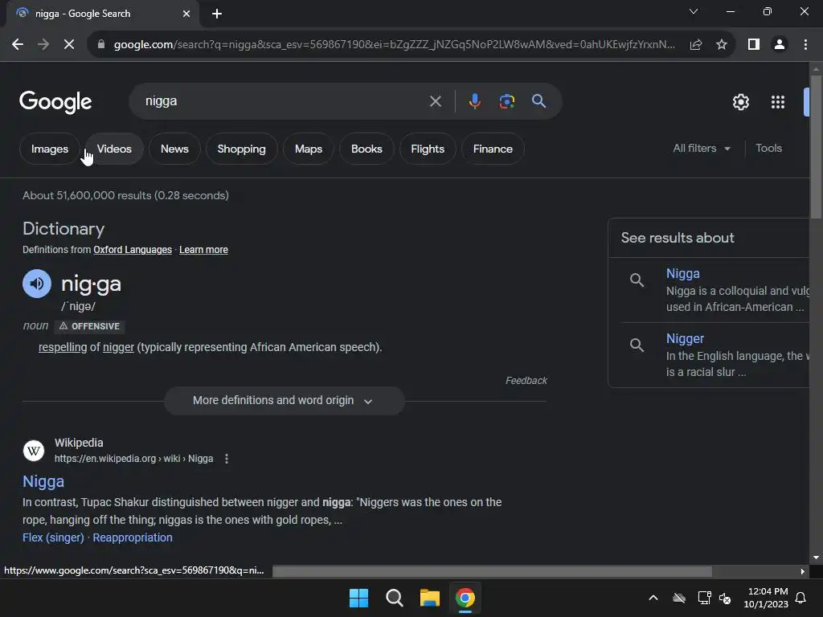Click the horizontal scrollbar thumb
823x617 pixels.
492,571
